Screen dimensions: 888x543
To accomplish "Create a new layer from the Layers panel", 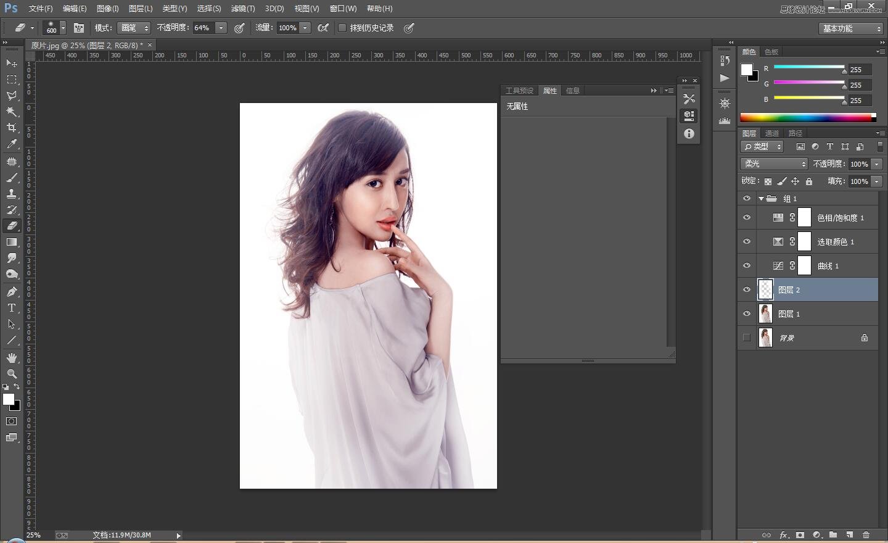I will click(849, 535).
